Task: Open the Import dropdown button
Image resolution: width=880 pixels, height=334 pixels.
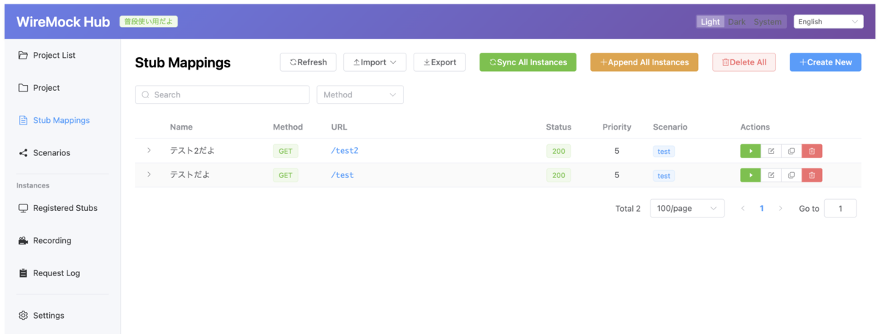Action: (375, 62)
